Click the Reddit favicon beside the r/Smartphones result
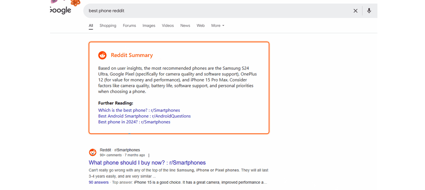Screen dimensions: 425x190 [92, 153]
